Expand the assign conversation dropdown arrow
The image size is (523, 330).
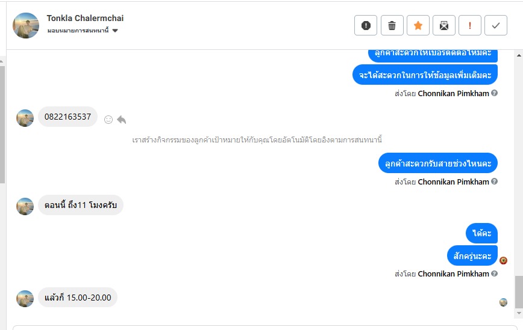pos(115,31)
